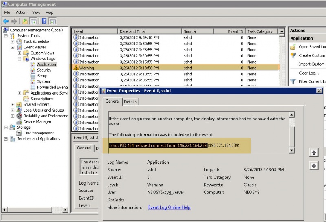Expand Services and Applications node
Screen dimensions: 326x222
coord(6,139)
